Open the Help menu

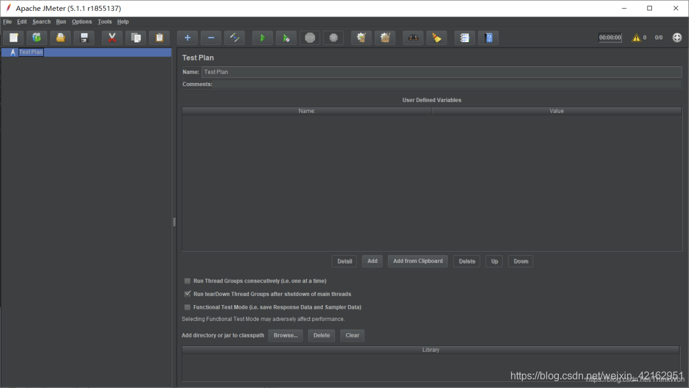(123, 22)
